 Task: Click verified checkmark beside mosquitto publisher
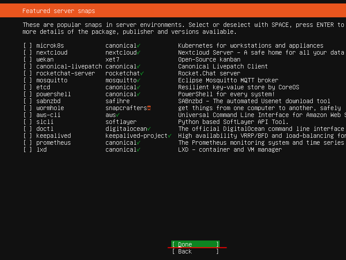[138, 81]
